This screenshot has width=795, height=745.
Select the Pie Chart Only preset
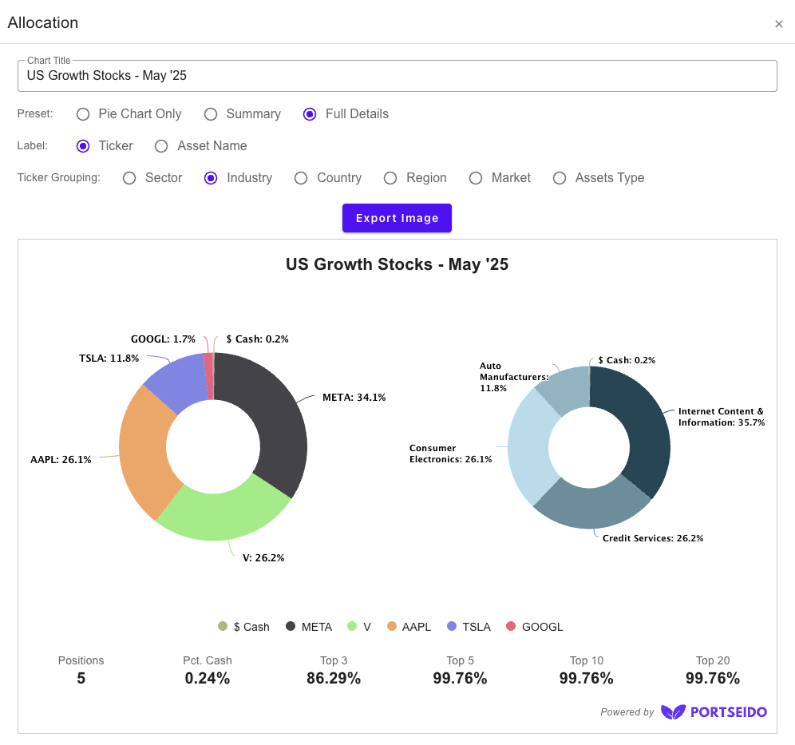pyautogui.click(x=83, y=114)
